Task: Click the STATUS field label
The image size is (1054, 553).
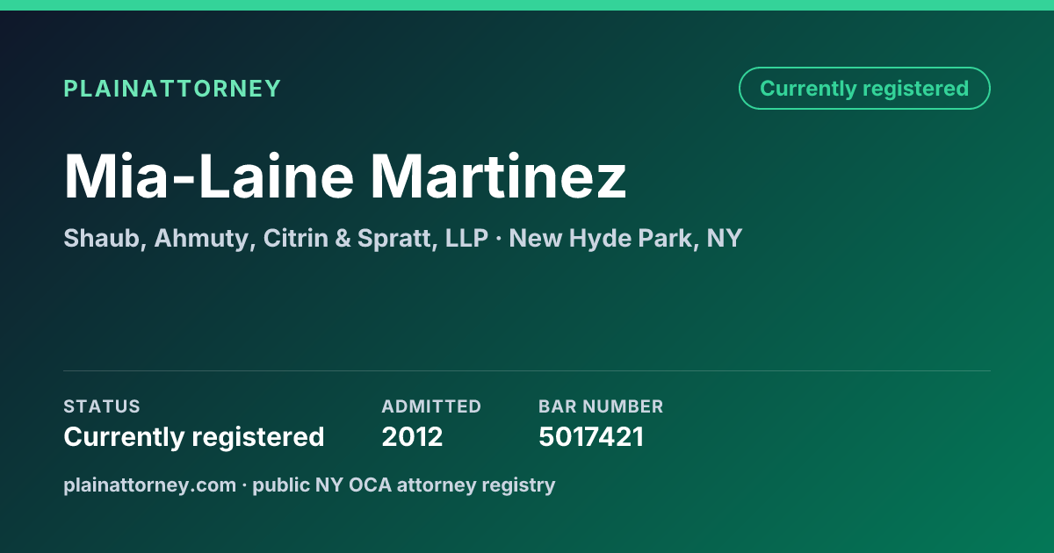Action: point(102,406)
